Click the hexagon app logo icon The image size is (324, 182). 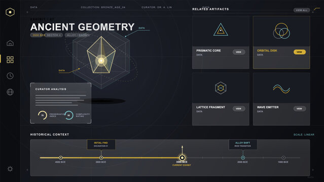point(10,12)
